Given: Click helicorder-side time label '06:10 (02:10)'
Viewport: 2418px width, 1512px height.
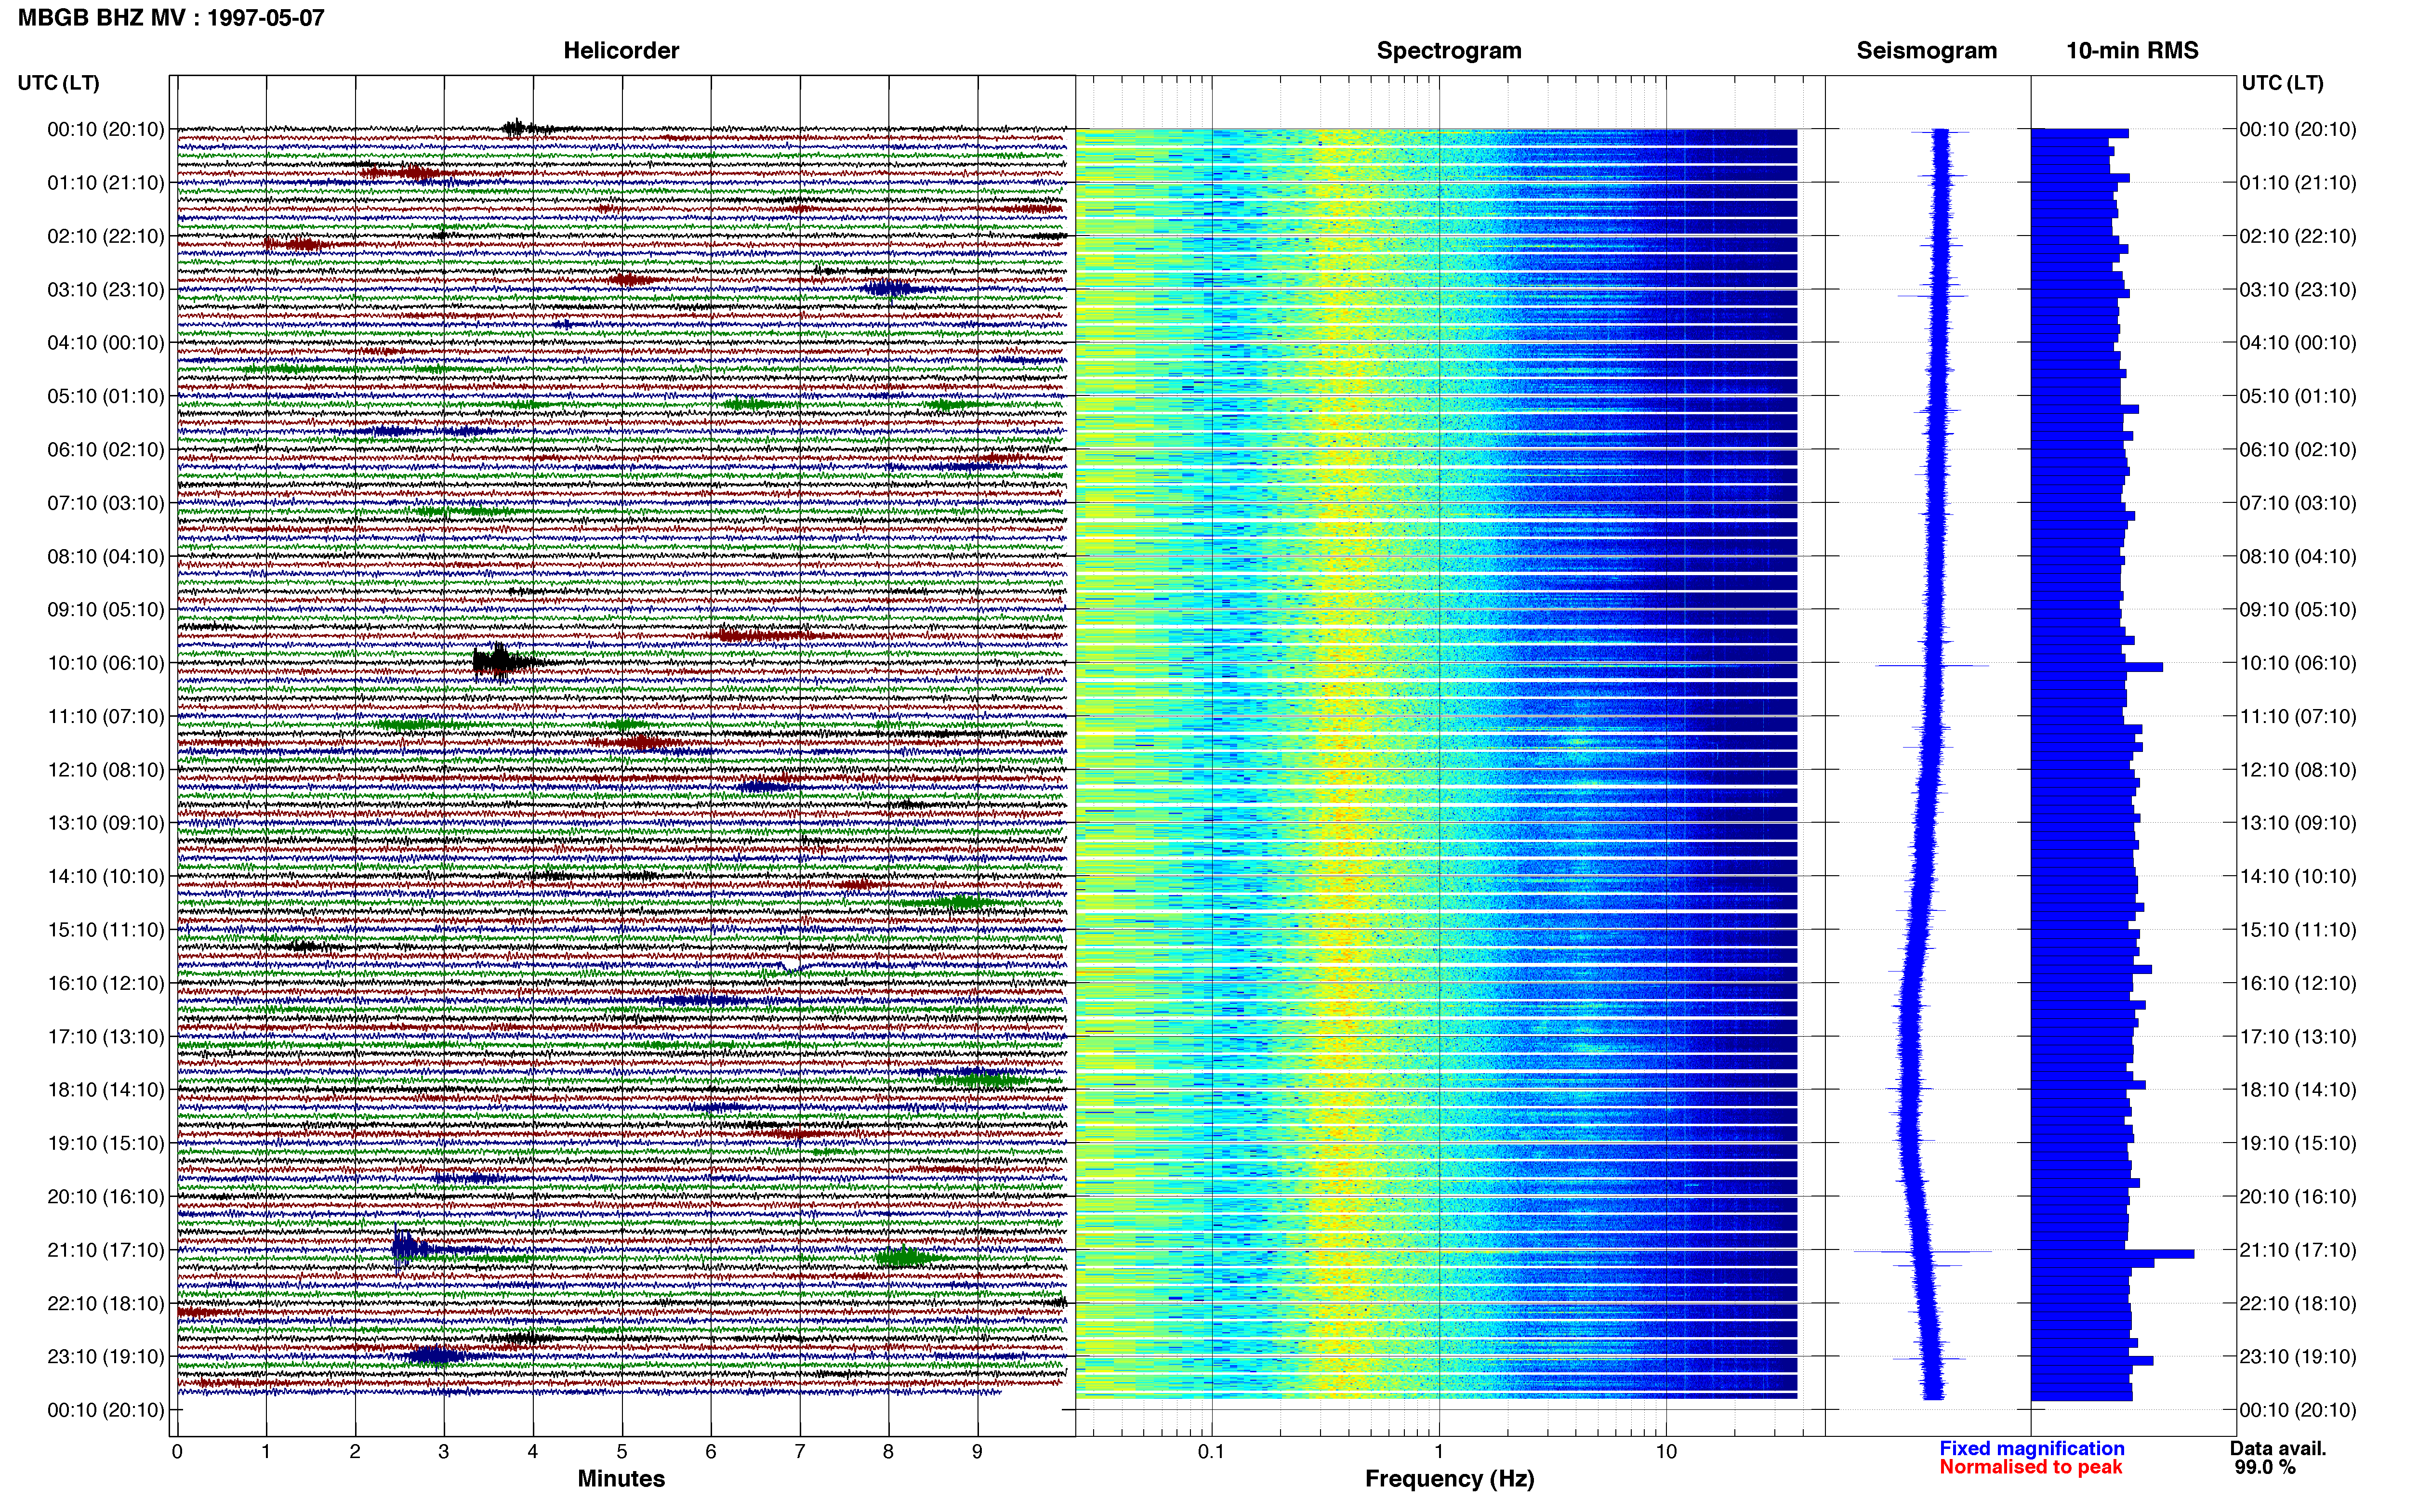Looking at the screenshot, I should pyautogui.click(x=105, y=450).
